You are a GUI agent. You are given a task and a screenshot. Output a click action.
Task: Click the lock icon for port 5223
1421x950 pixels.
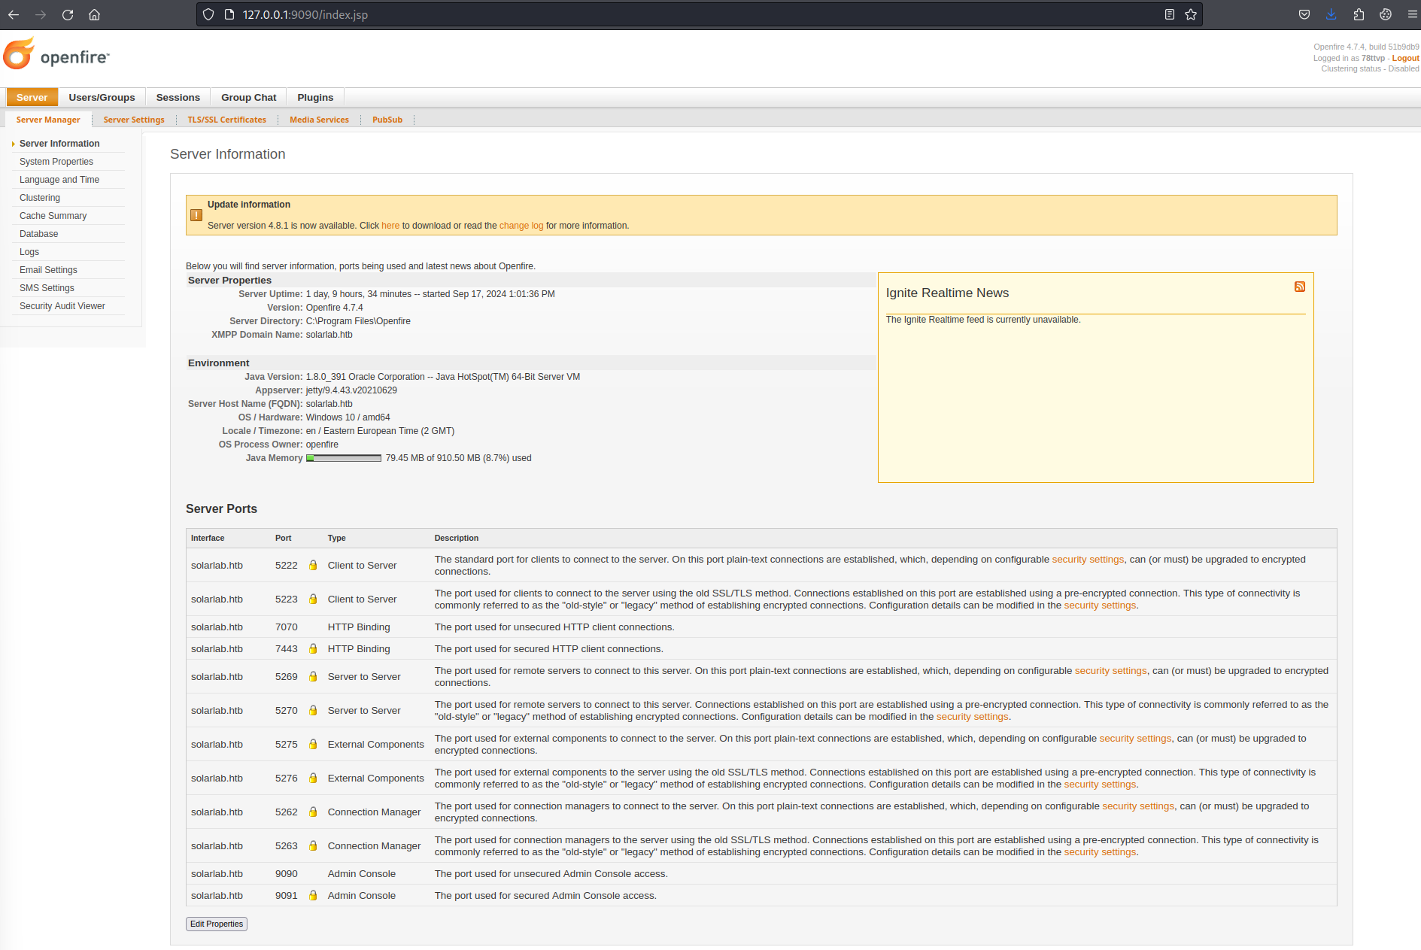coord(313,599)
